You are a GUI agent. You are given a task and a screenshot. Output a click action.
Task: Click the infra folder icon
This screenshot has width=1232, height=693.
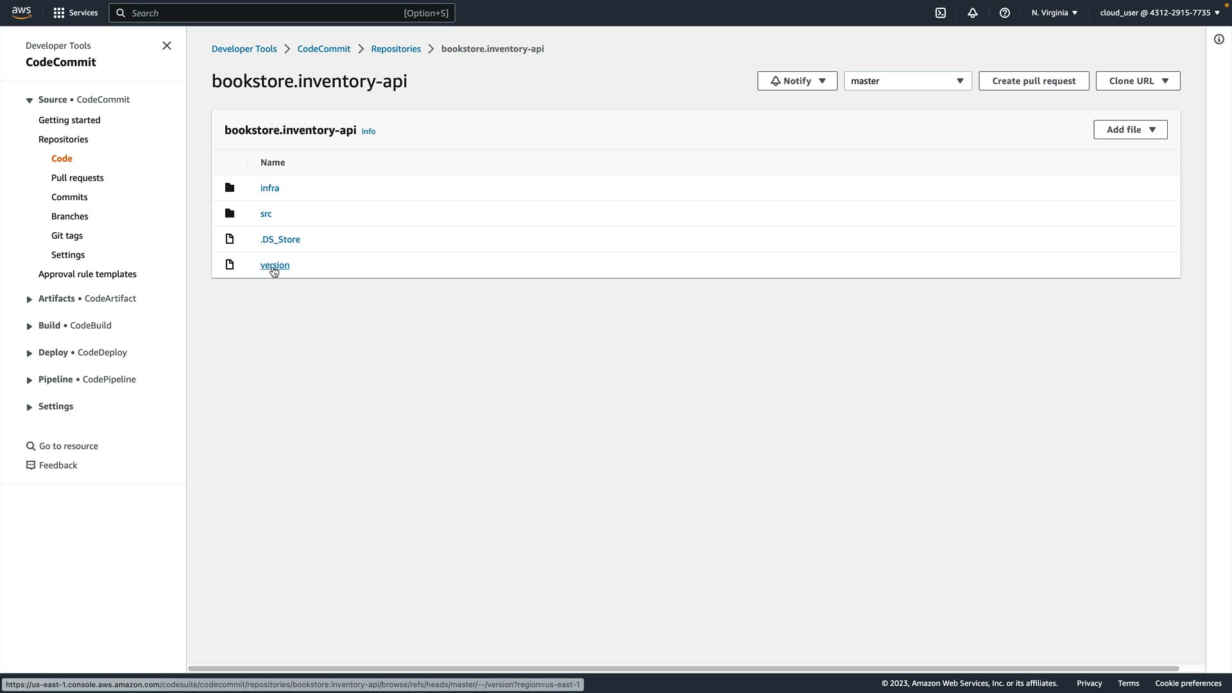pos(230,188)
